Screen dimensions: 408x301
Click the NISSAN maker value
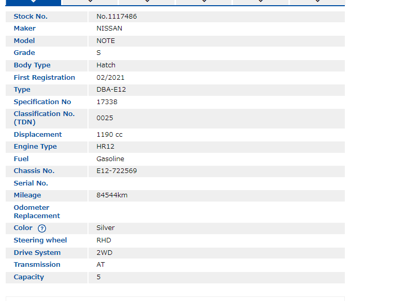[x=109, y=28]
